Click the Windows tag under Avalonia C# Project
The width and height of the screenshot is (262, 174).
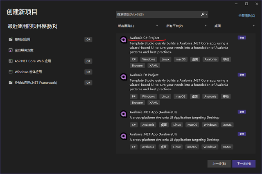(149, 59)
